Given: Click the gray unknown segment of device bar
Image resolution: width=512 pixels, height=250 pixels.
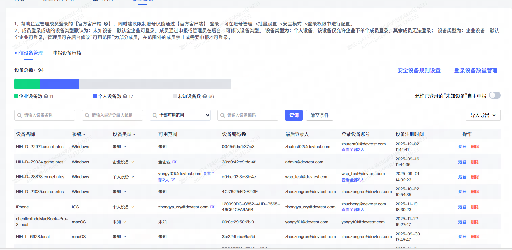Looking at the screenshot, I should 155,84.
